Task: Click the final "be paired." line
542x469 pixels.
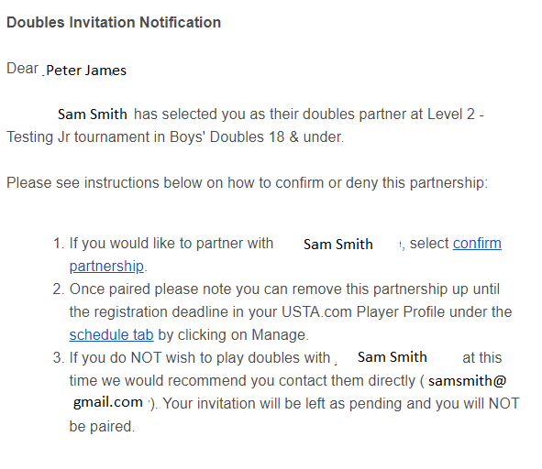Action: click(102, 427)
